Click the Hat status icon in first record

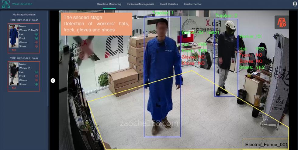(36, 35)
